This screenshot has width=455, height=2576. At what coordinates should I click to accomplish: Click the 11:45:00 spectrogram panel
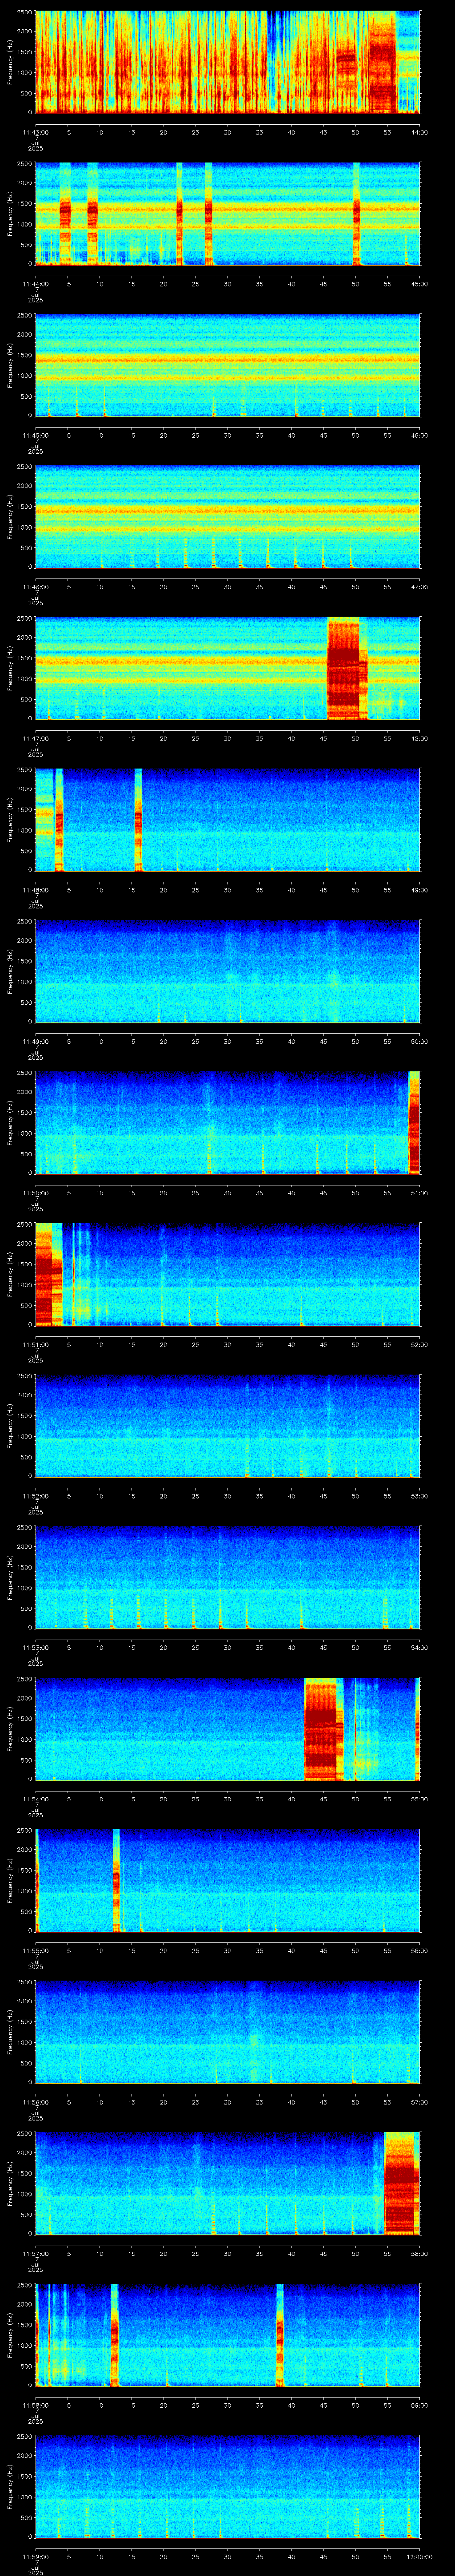coord(227,365)
